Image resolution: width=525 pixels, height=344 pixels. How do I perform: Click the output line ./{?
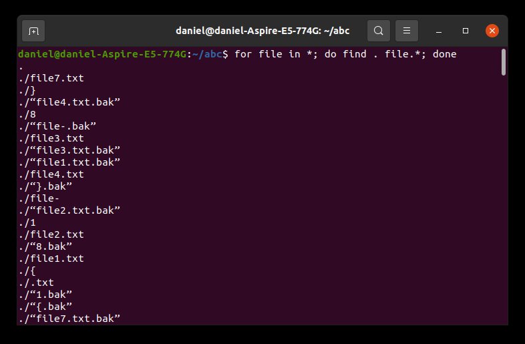(x=27, y=271)
